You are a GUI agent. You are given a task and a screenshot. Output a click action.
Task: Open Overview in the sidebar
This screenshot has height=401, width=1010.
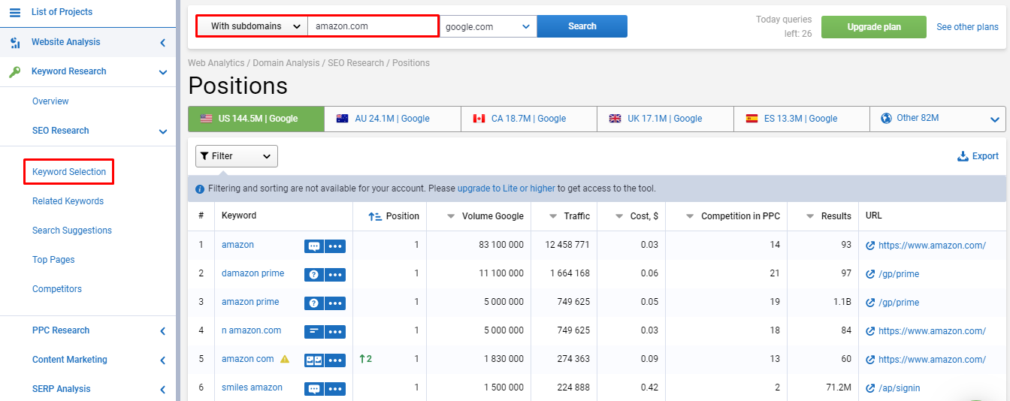(x=50, y=101)
